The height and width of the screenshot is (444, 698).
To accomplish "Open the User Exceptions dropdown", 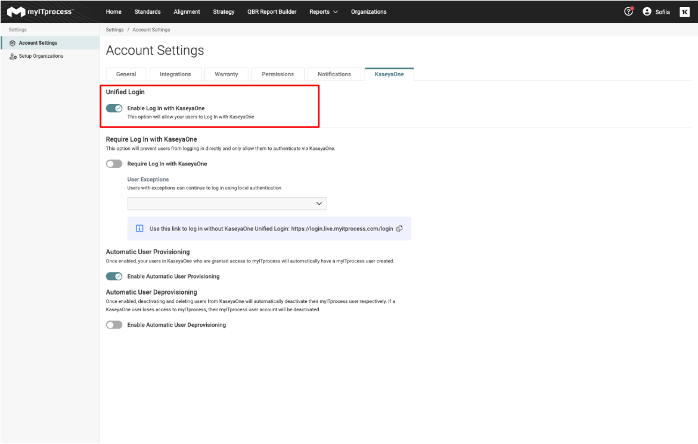I will click(x=227, y=204).
